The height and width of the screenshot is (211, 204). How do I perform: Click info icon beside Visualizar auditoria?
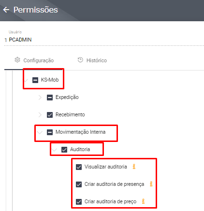point(134,167)
